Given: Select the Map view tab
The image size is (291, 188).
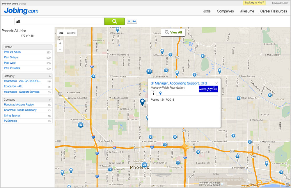Looking at the screenshot, I should pos(61,33).
